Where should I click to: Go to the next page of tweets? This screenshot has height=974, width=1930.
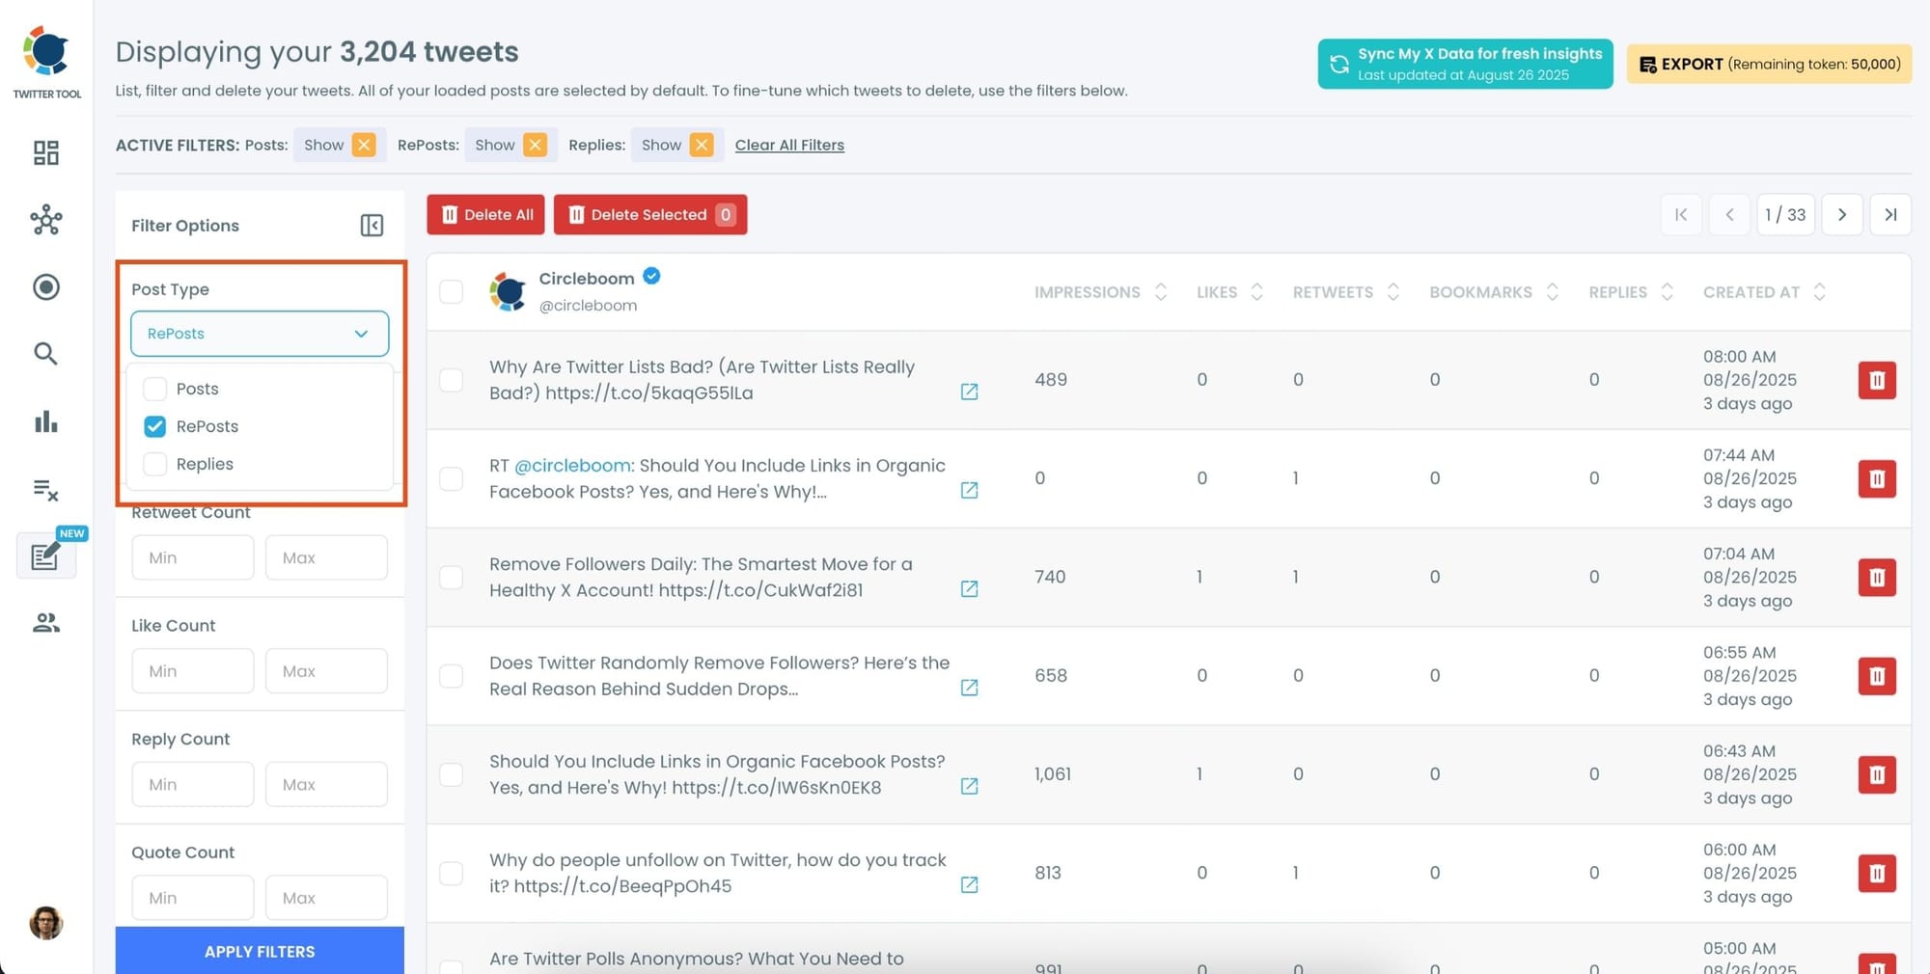(x=1842, y=214)
